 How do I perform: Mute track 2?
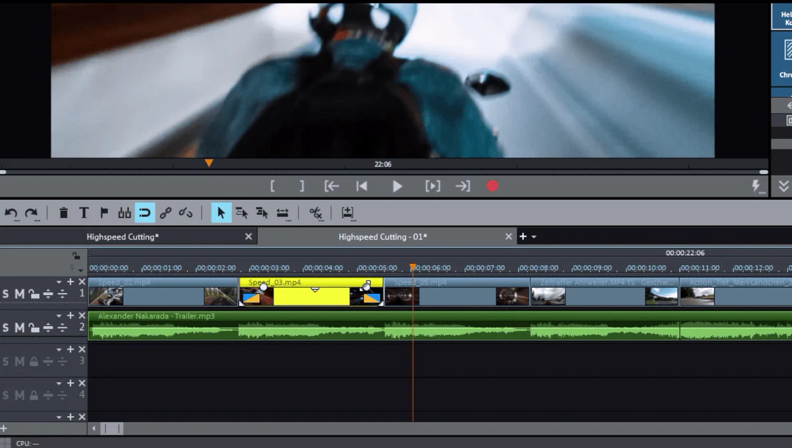pyautogui.click(x=19, y=328)
